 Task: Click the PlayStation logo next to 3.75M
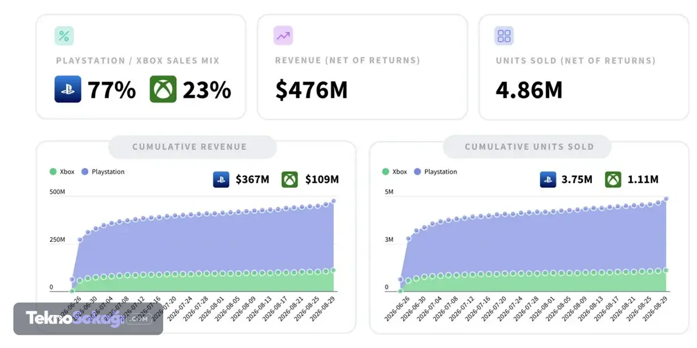tap(548, 179)
